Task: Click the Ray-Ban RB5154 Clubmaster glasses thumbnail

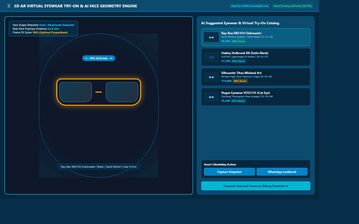Action: [211, 37]
